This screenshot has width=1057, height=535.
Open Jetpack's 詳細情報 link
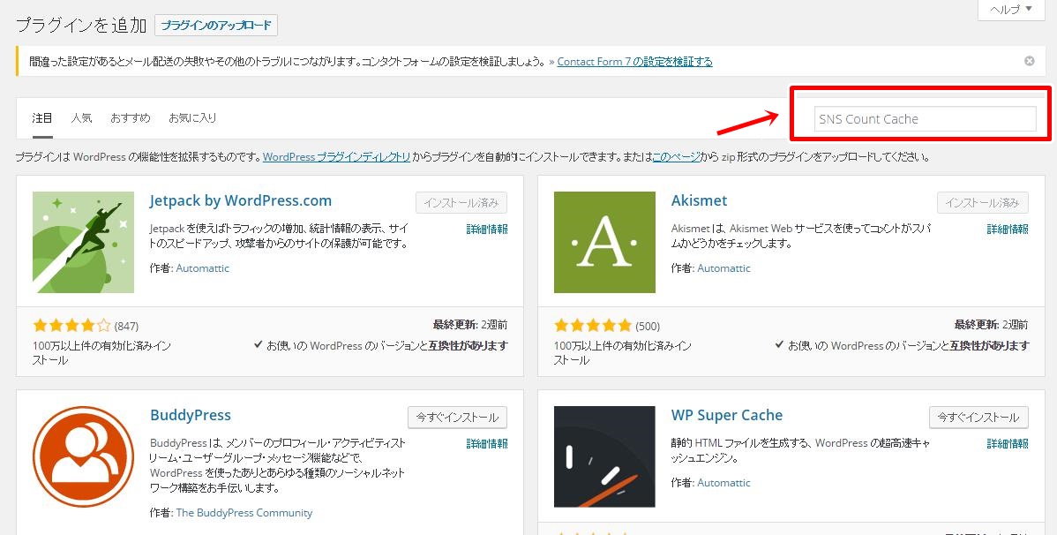pos(487,230)
